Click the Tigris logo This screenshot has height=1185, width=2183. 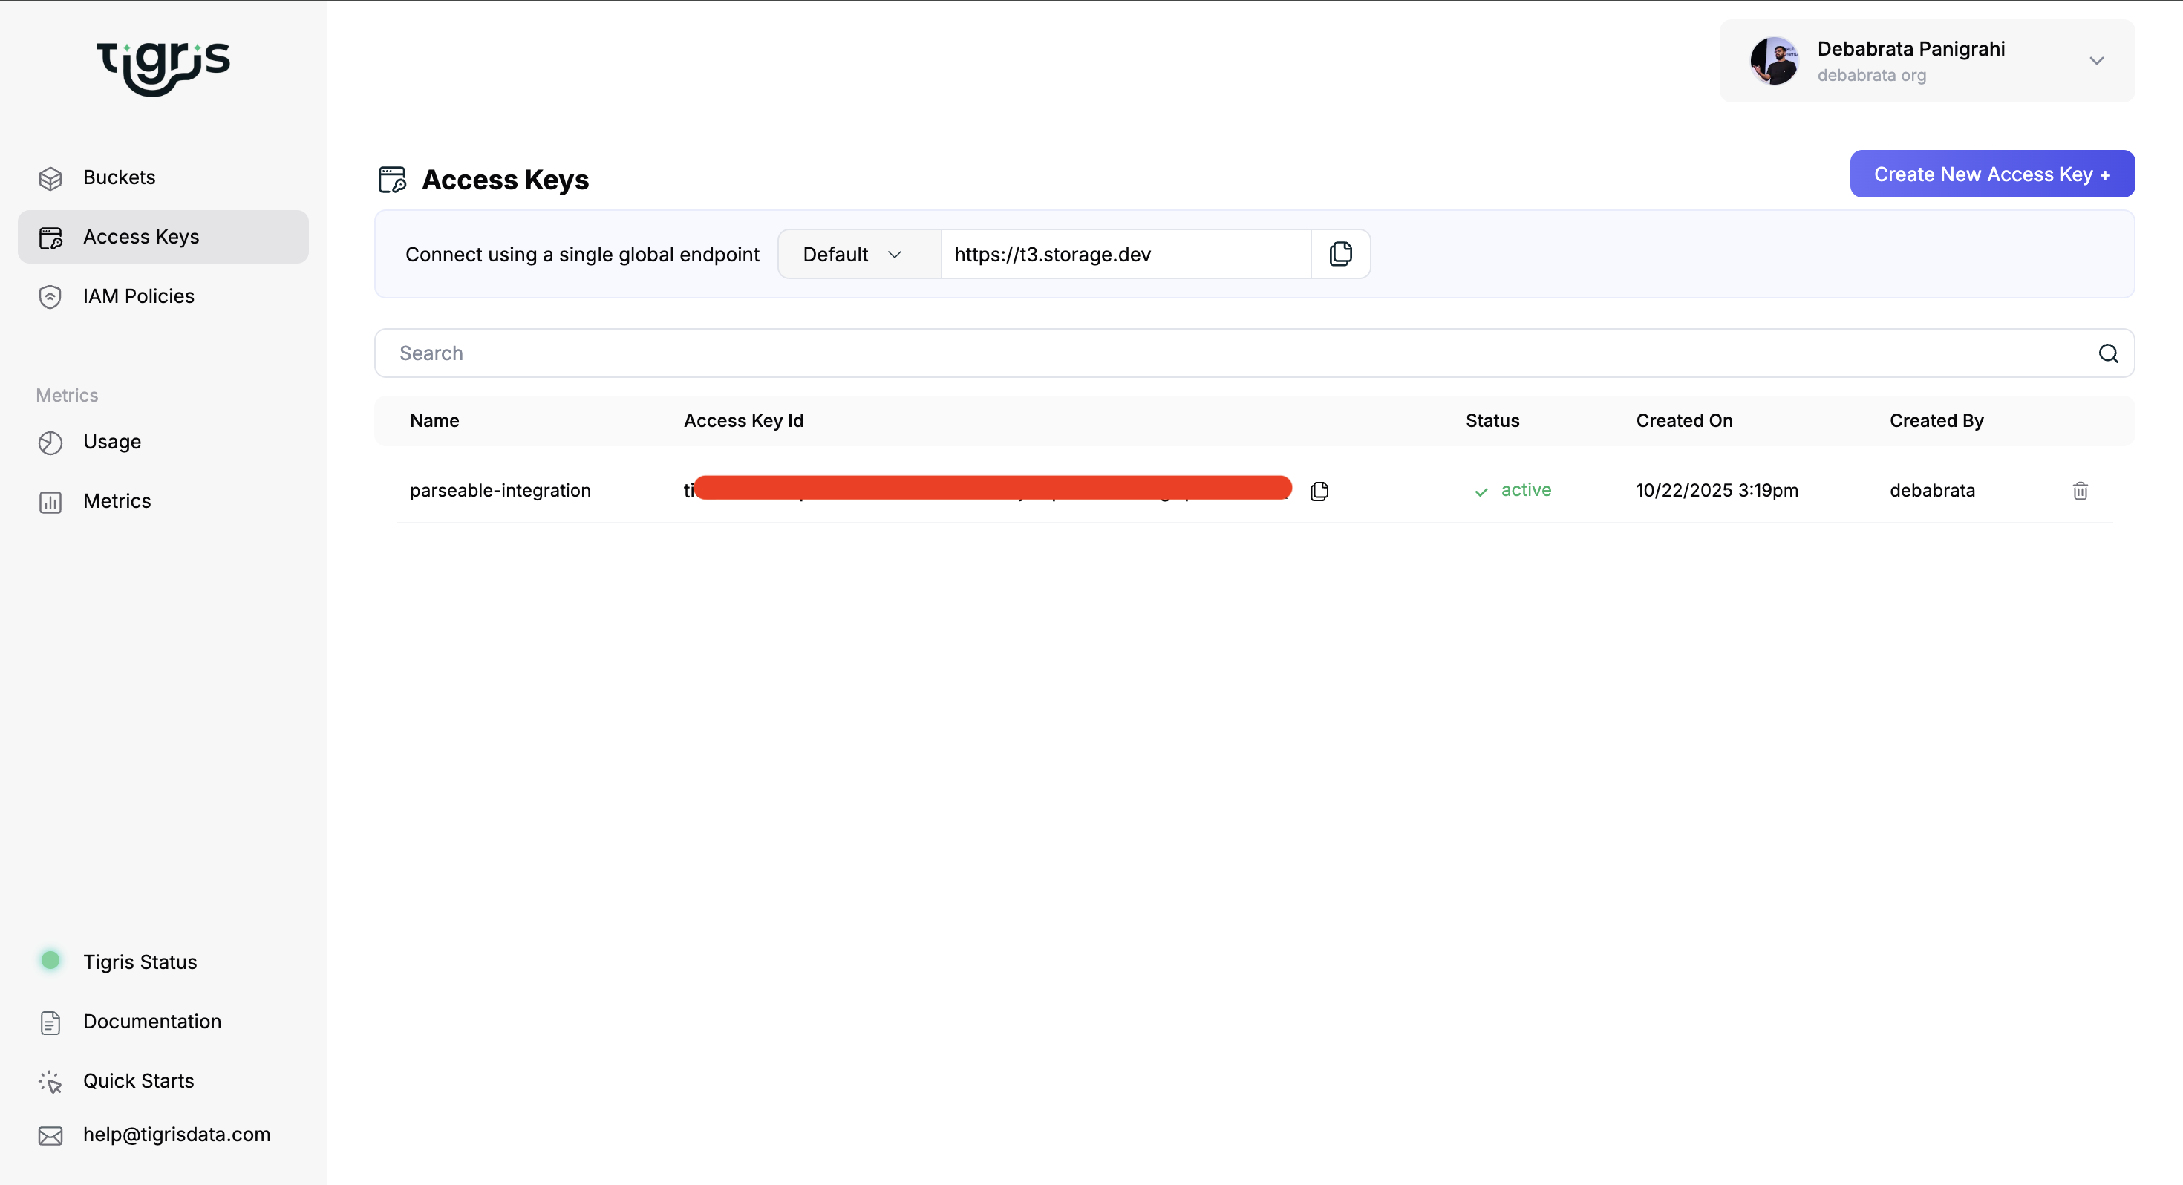163,66
